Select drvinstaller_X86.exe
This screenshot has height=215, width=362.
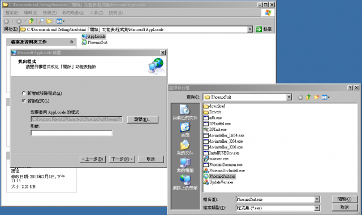tap(223, 147)
